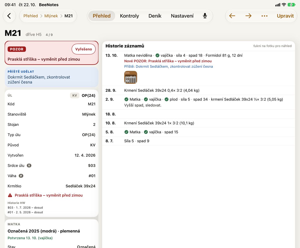Open the Přehled tab
The height and width of the screenshot is (248, 300).
[101, 16]
